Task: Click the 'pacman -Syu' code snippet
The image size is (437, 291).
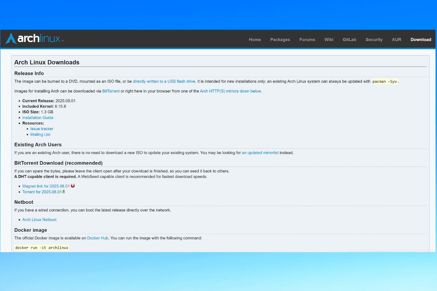Action: point(385,81)
